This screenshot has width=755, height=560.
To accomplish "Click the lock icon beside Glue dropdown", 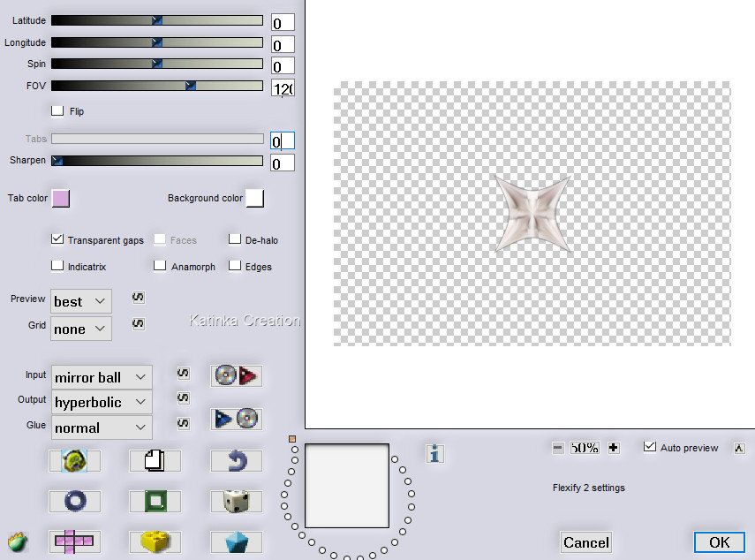I will point(184,423).
